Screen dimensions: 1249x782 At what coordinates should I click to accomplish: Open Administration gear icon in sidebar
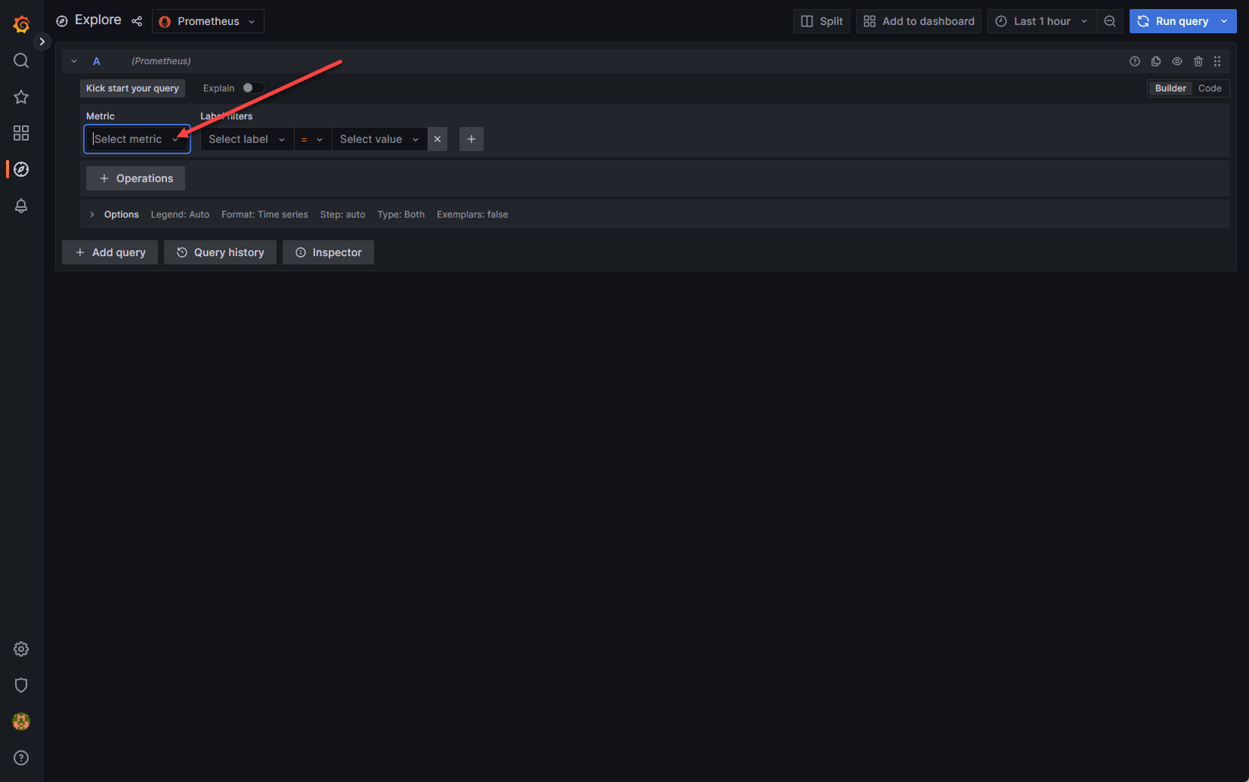pyautogui.click(x=21, y=649)
